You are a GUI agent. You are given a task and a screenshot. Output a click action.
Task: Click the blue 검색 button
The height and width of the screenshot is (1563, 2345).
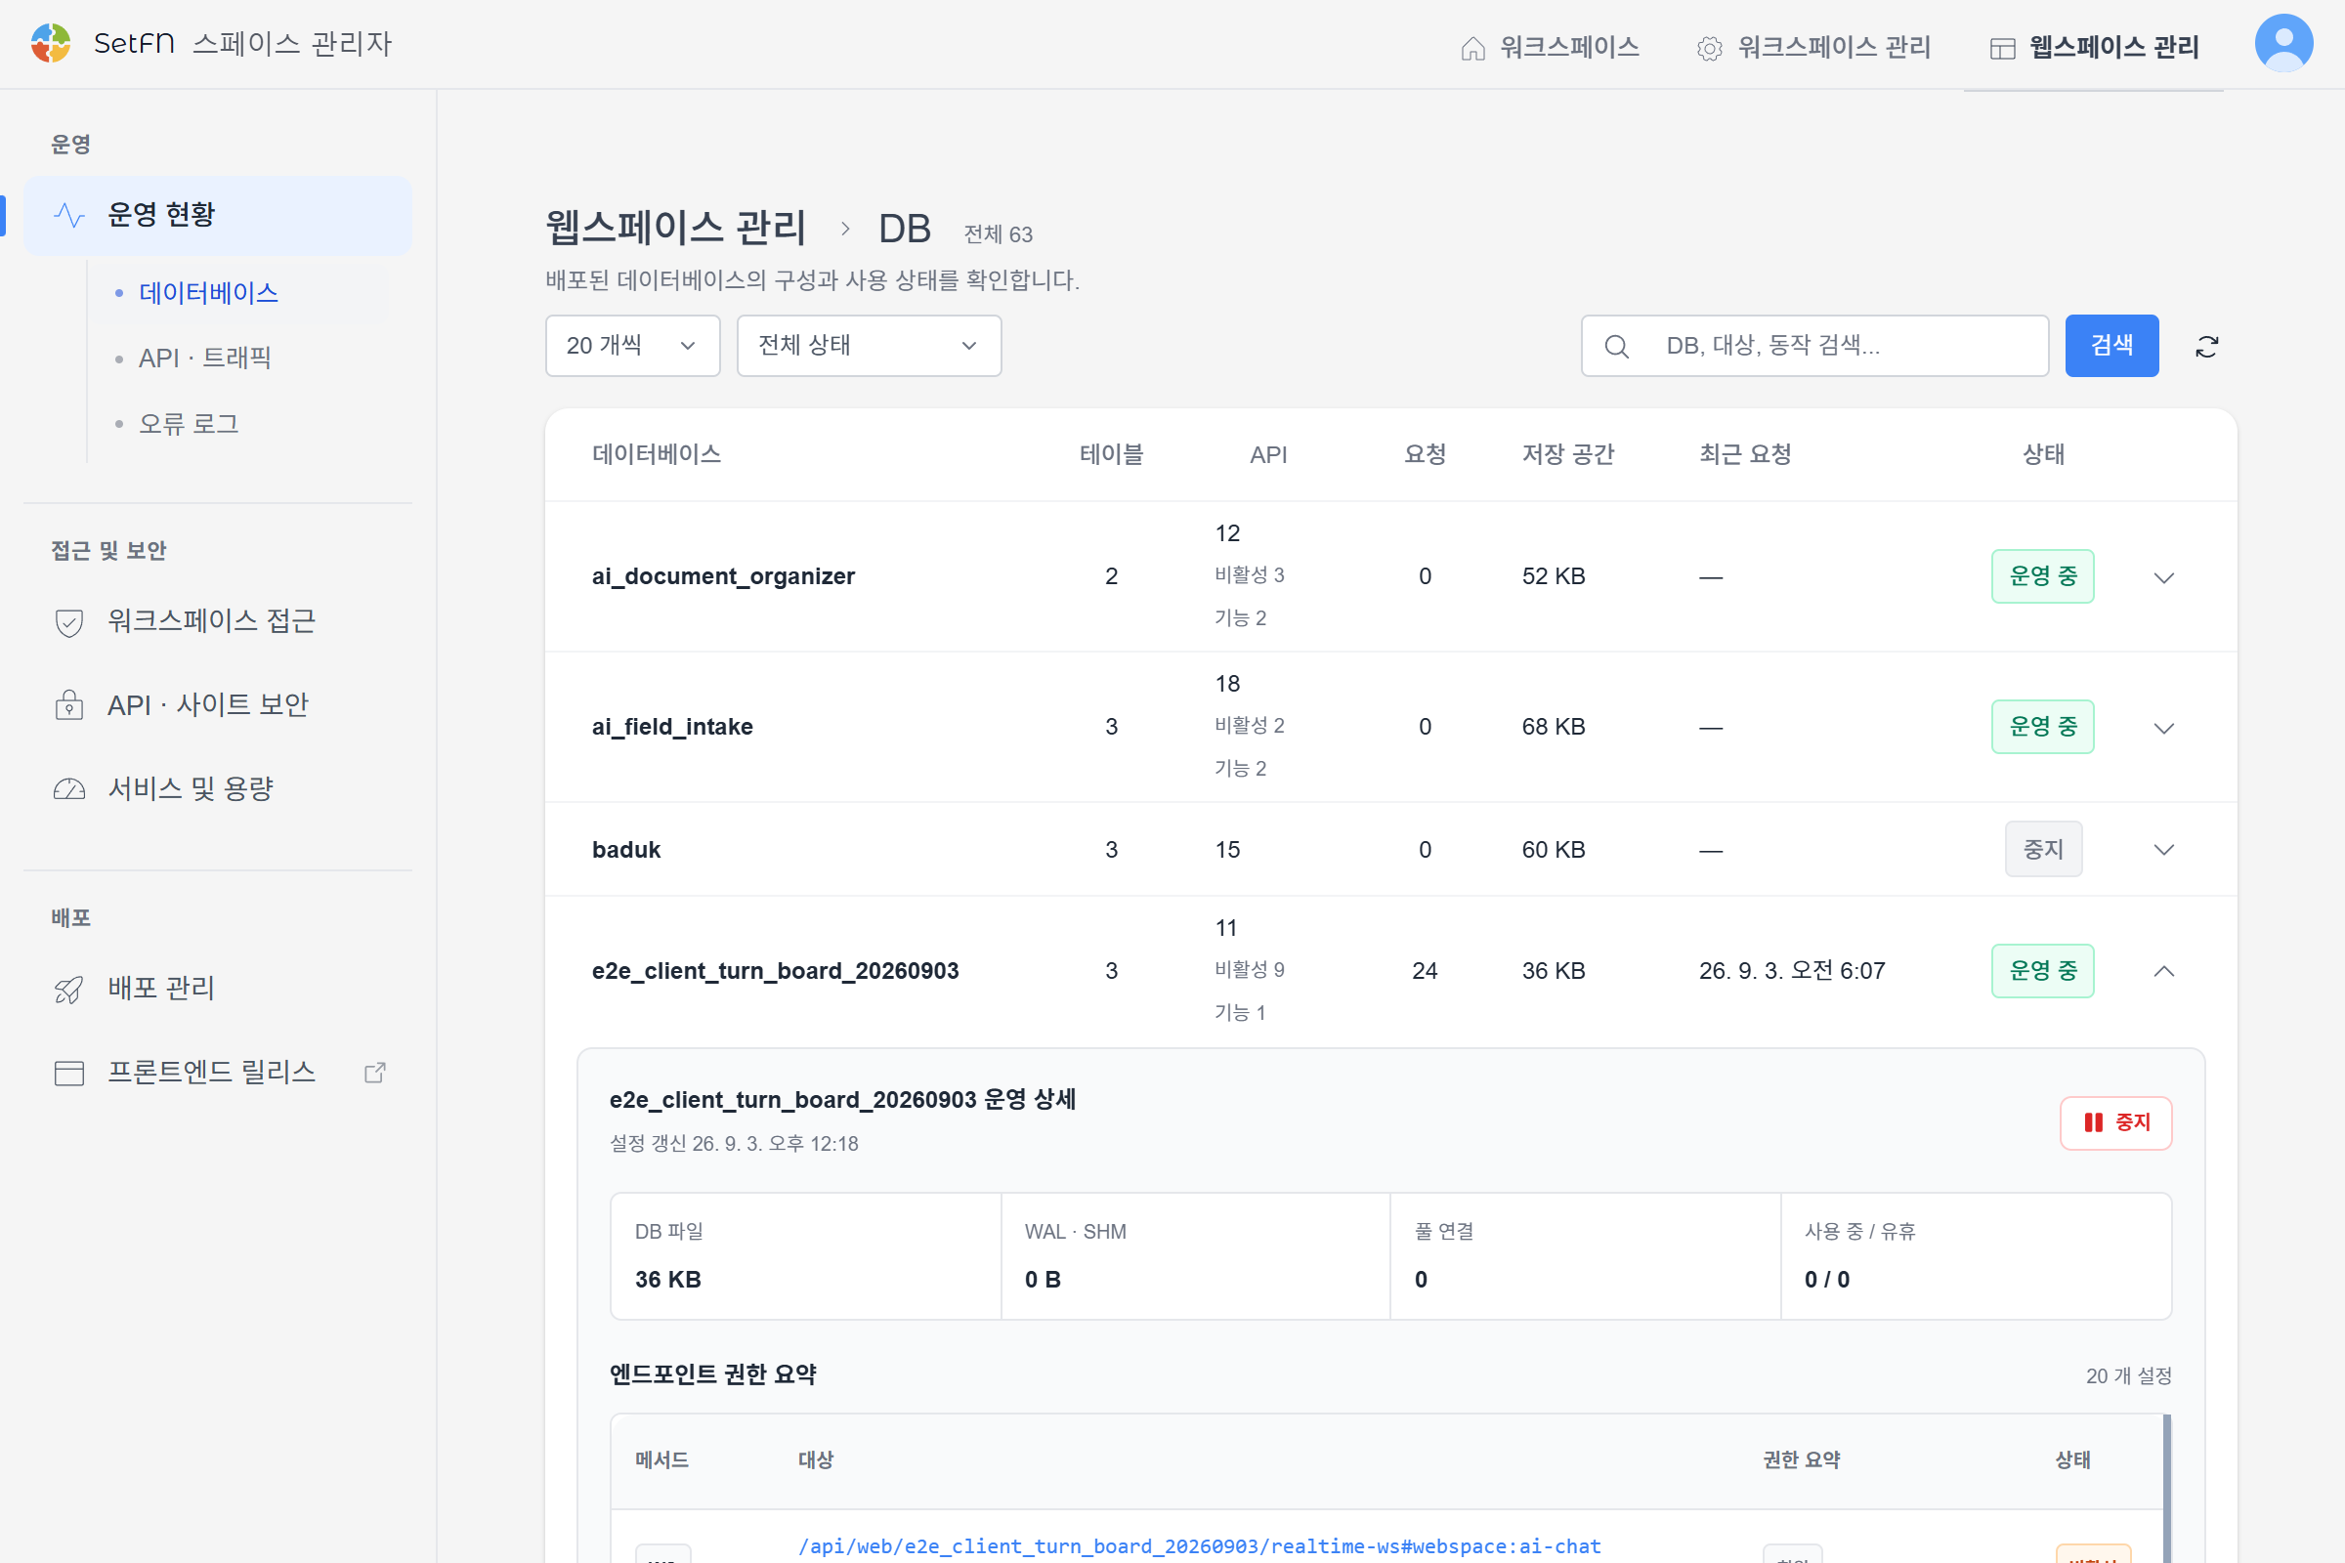coord(2111,346)
